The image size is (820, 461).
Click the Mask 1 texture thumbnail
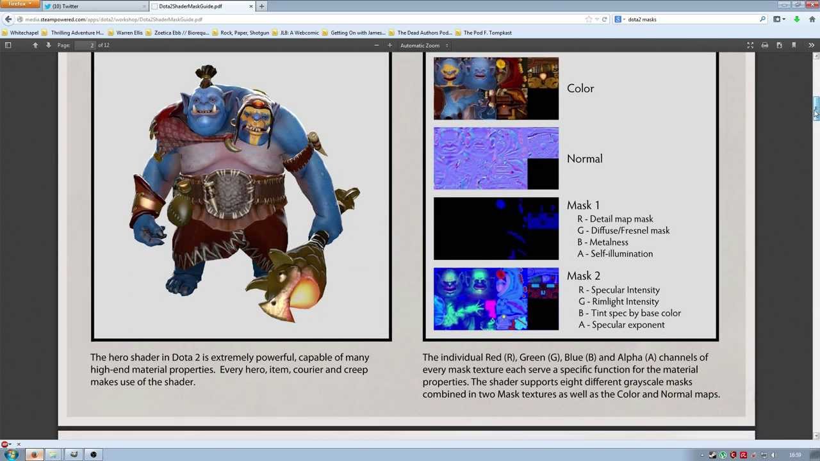tap(496, 229)
